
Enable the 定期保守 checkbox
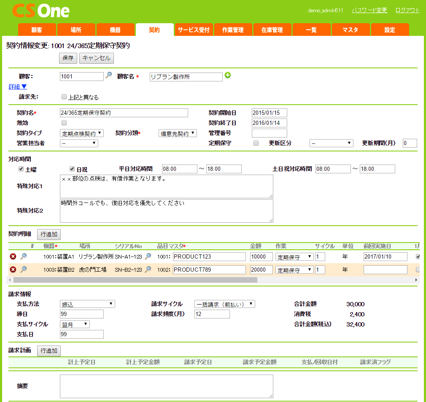click(256, 143)
